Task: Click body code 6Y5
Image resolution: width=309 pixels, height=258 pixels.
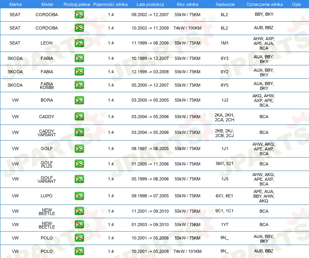Action: point(224,85)
